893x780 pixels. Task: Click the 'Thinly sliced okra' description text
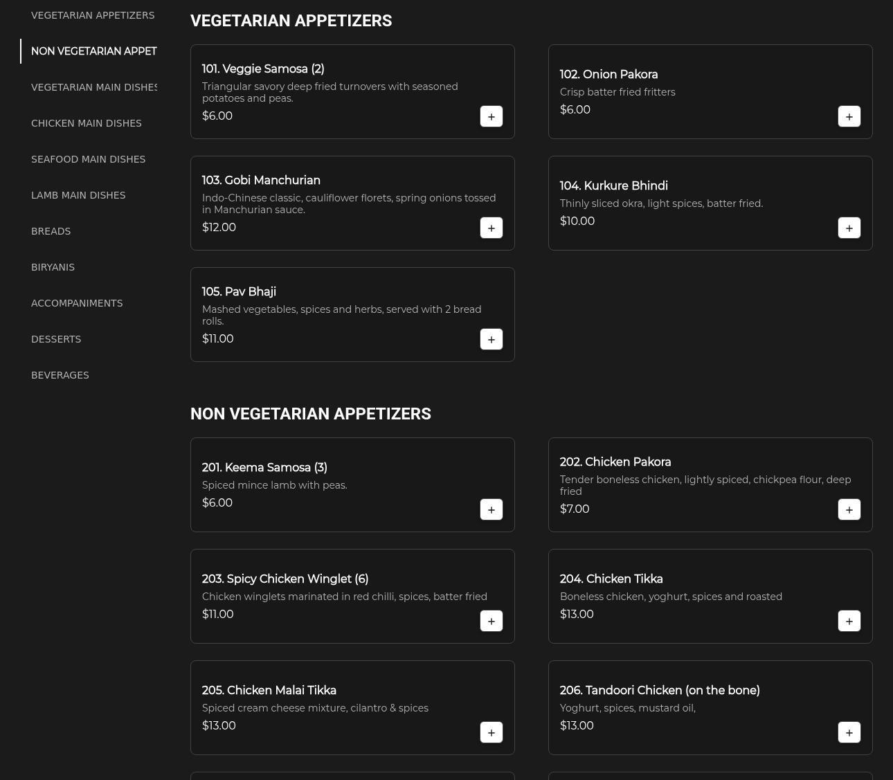click(x=661, y=203)
